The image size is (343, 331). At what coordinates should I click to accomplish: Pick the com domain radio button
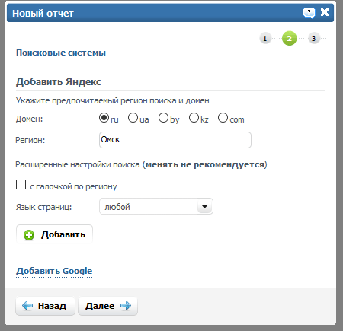(x=223, y=118)
